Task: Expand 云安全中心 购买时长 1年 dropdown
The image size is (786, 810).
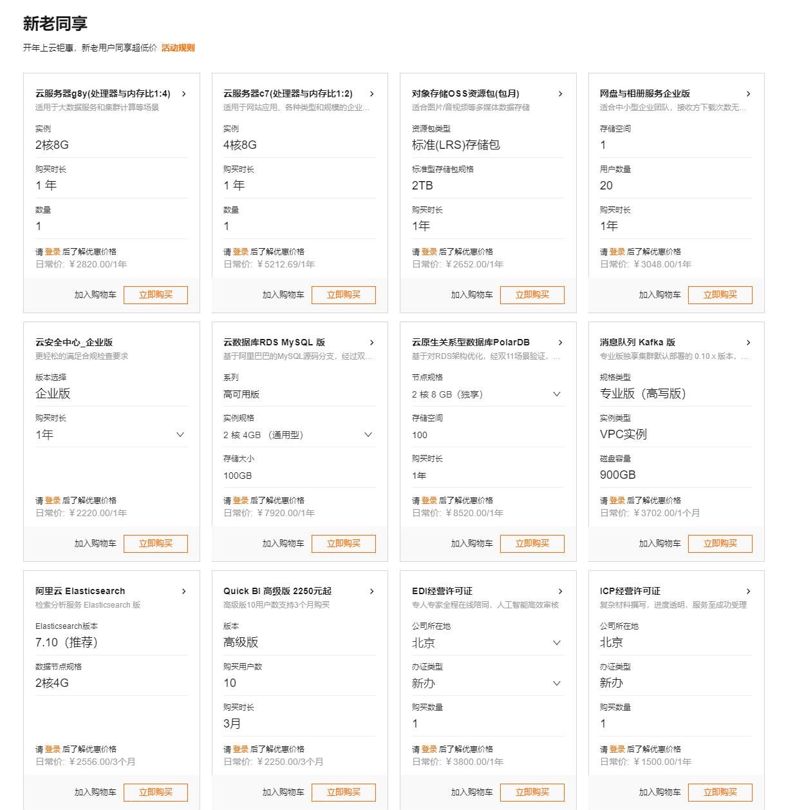Action: pyautogui.click(x=111, y=435)
